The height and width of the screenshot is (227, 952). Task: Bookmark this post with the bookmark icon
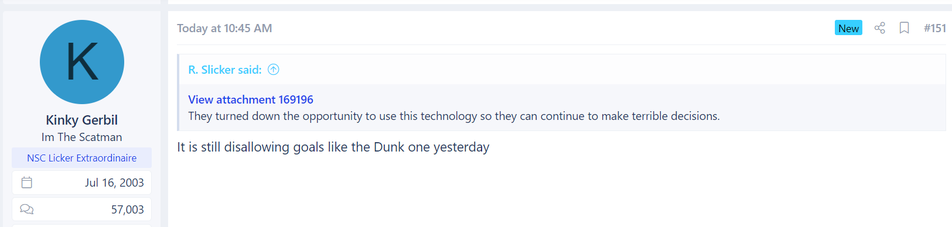[904, 28]
